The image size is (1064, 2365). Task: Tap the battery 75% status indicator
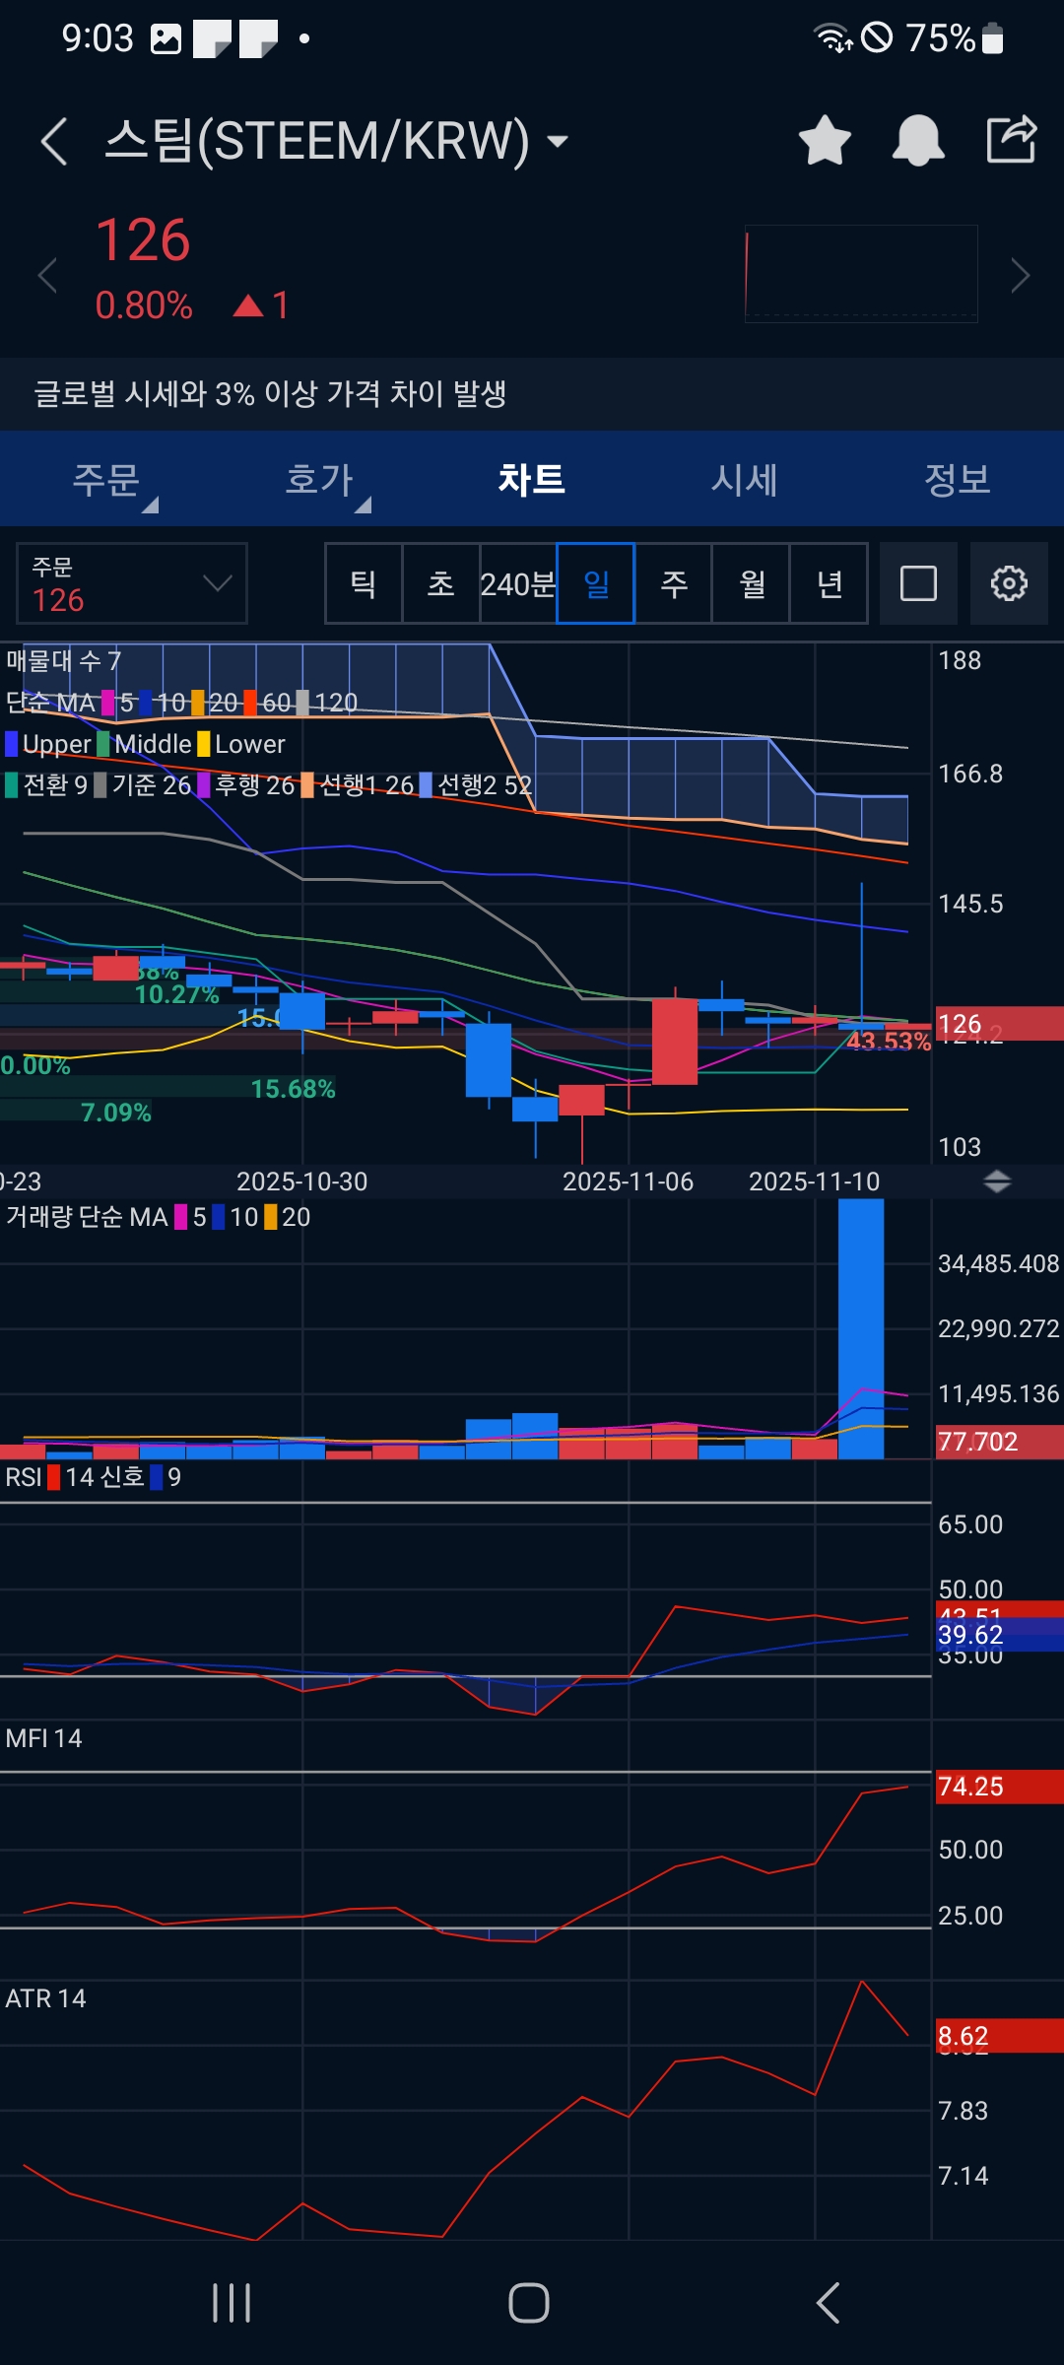(954, 38)
